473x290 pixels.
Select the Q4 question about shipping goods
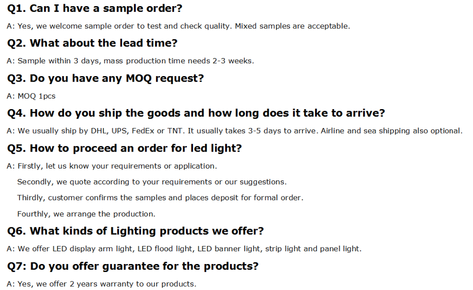pyautogui.click(x=196, y=113)
